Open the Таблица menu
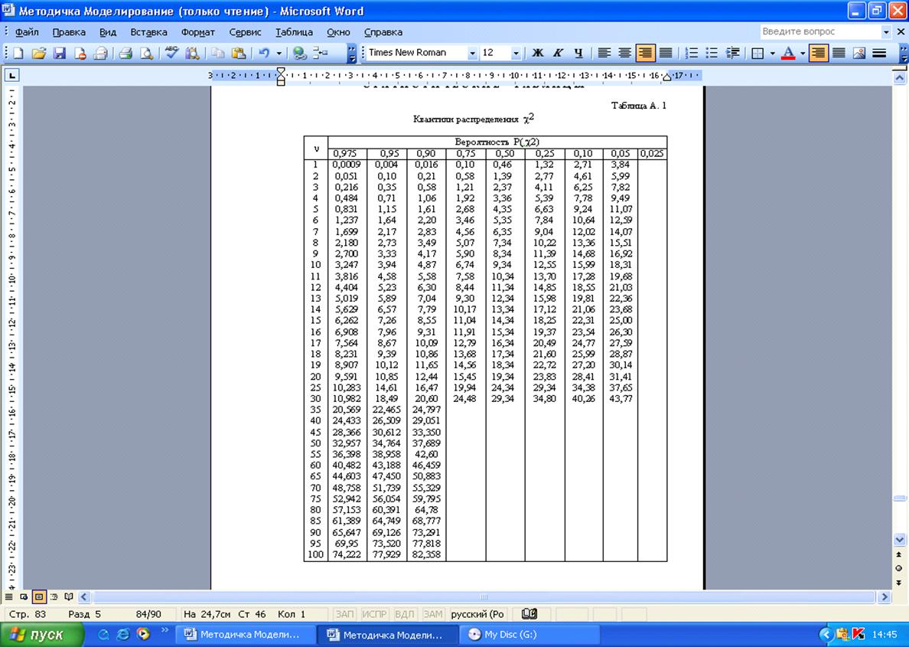 pyautogui.click(x=294, y=32)
